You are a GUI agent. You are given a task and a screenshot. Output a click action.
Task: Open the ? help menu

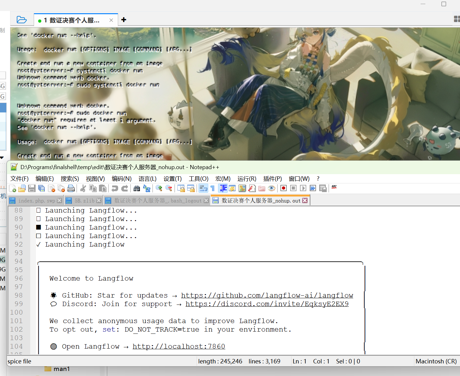point(318,179)
